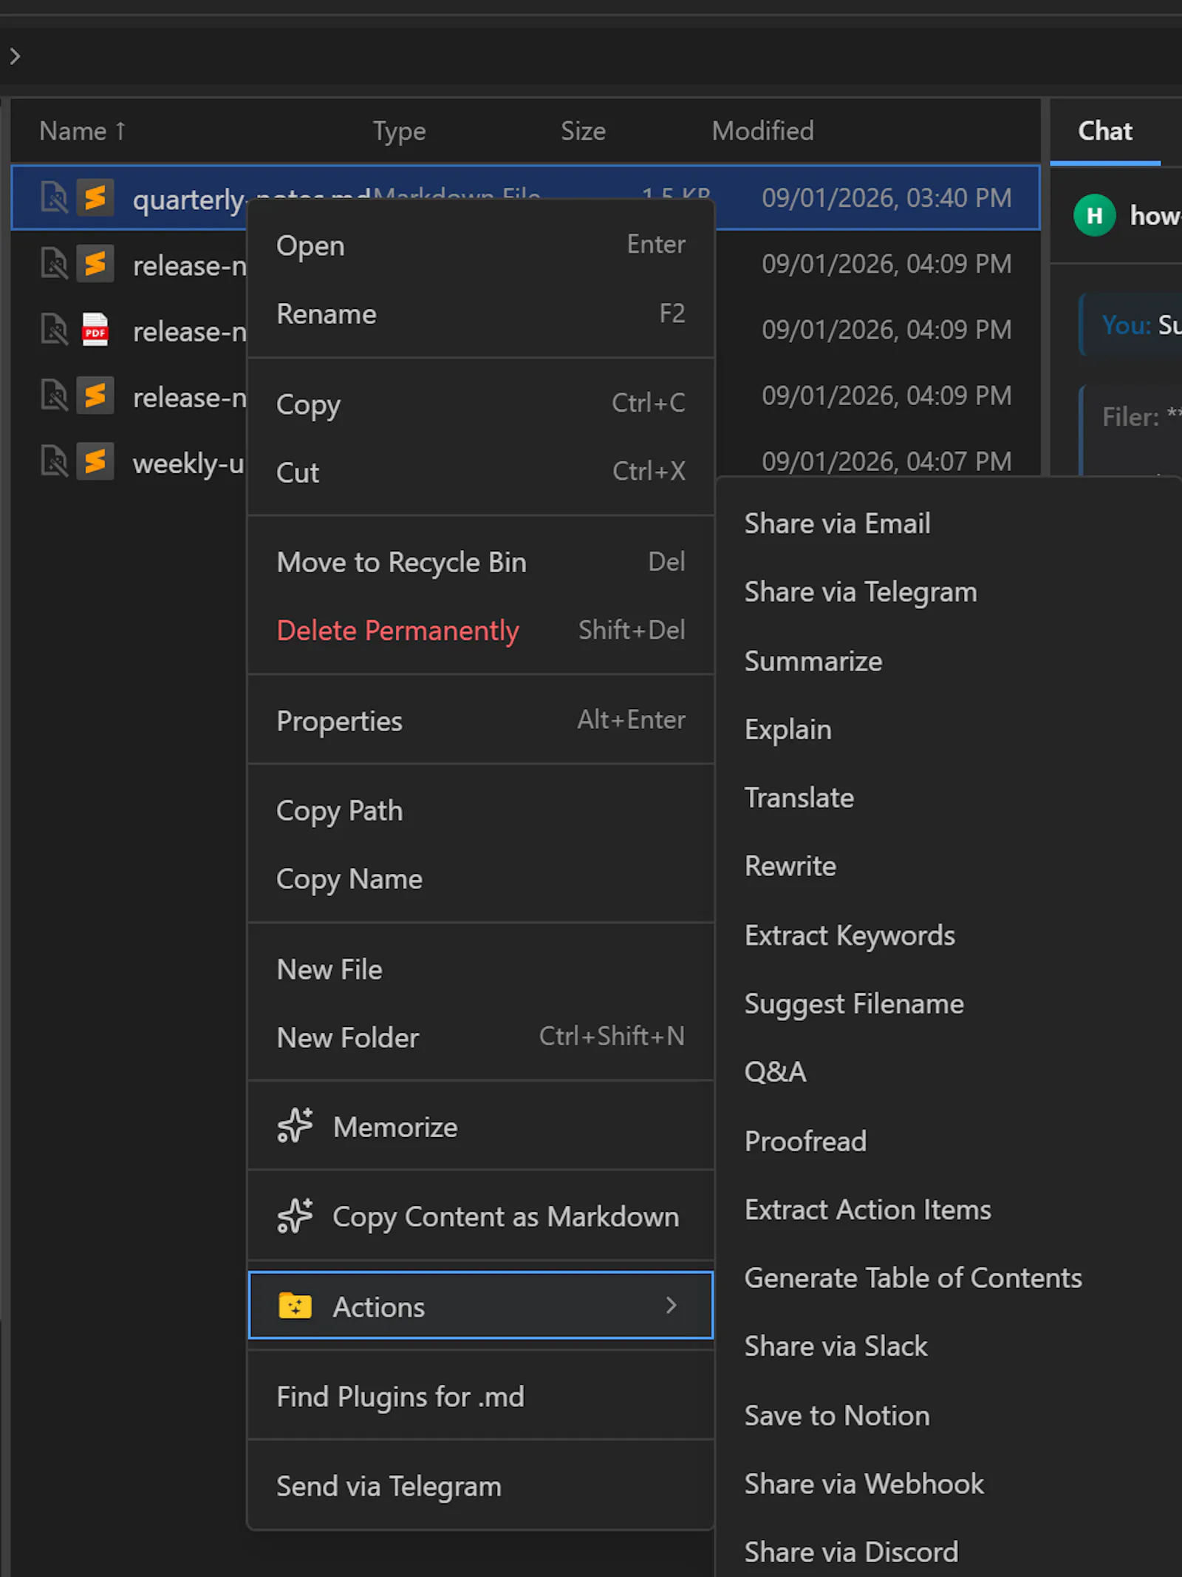Select Share via Webhook

point(949,1484)
